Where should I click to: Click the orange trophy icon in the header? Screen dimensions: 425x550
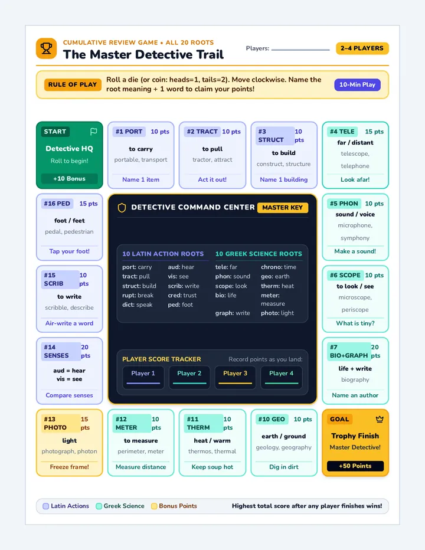pyautogui.click(x=46, y=48)
